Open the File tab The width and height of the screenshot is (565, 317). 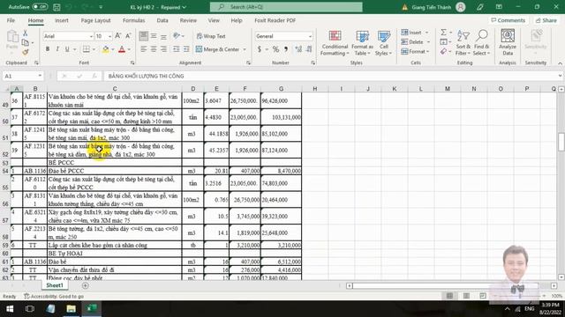[11, 20]
